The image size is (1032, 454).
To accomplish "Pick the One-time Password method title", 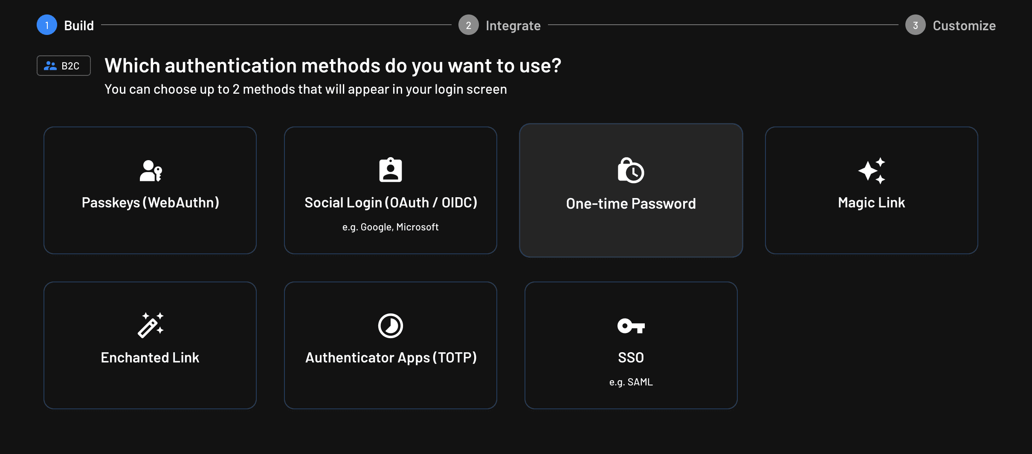I will point(631,204).
